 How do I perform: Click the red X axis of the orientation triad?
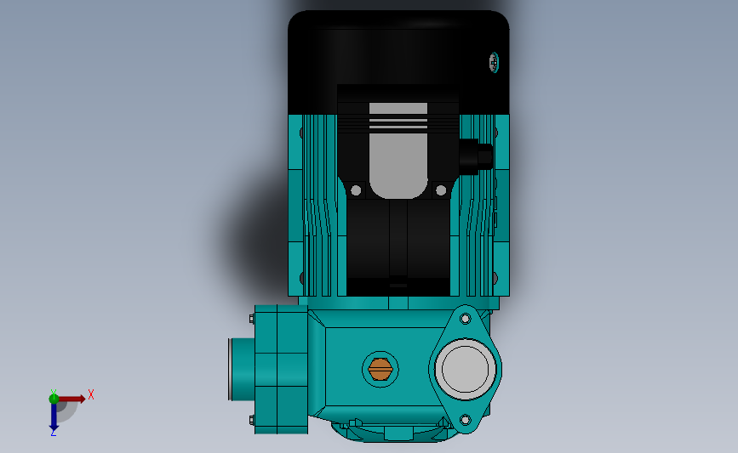(72, 399)
